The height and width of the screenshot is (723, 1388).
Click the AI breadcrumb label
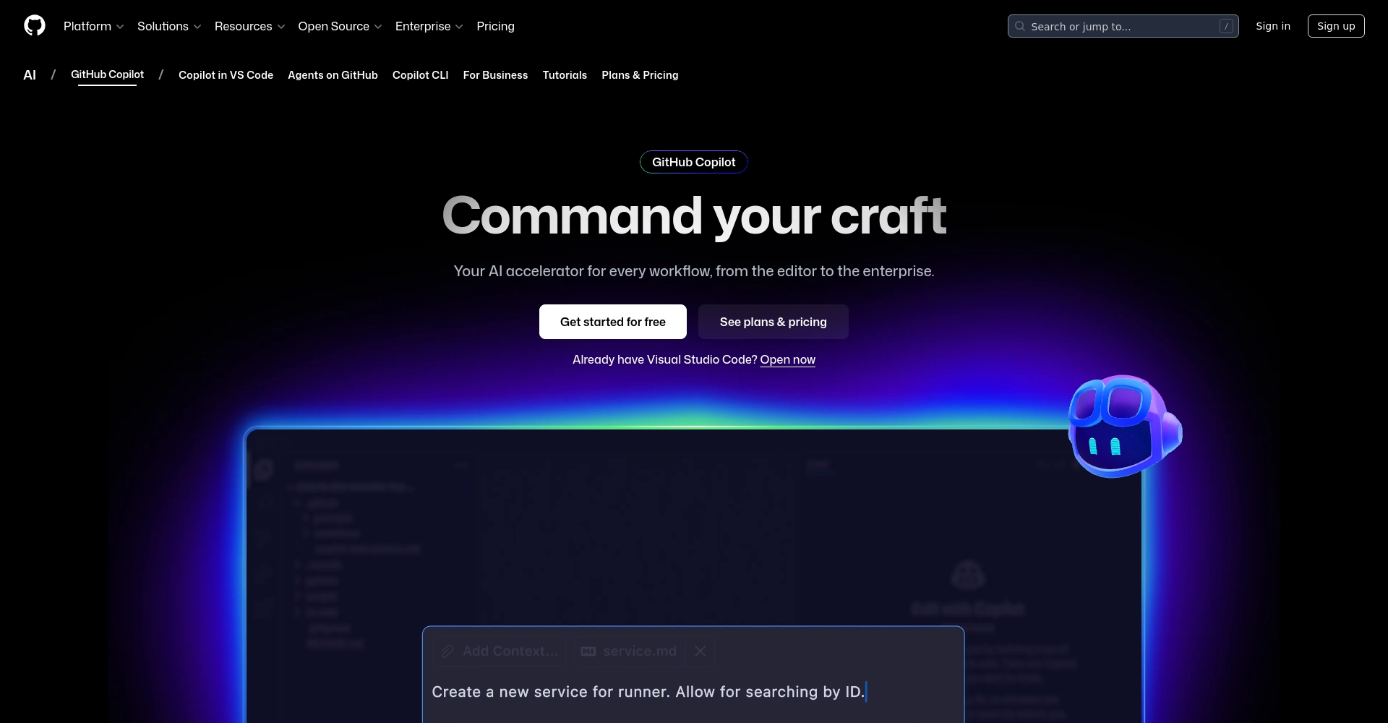click(30, 74)
